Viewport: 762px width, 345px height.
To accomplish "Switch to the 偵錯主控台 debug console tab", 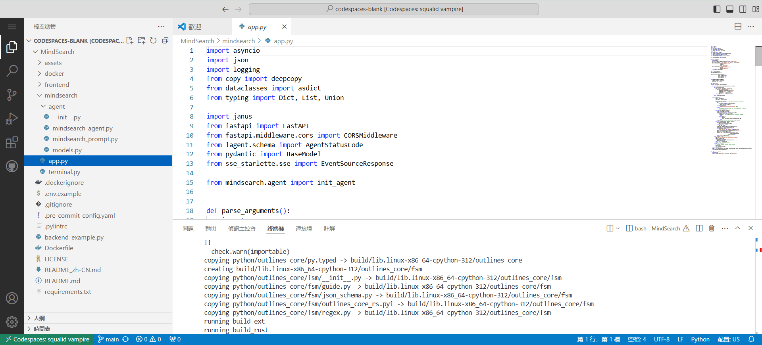I will pos(242,229).
